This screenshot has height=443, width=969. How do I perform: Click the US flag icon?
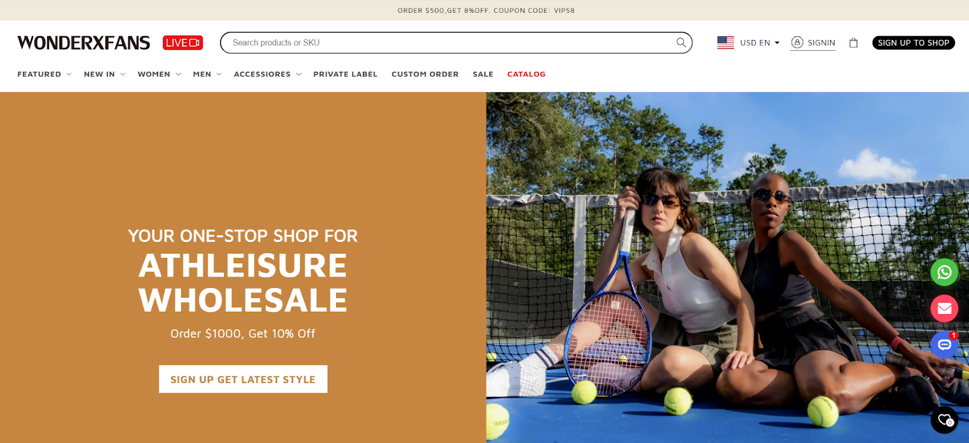tap(726, 42)
